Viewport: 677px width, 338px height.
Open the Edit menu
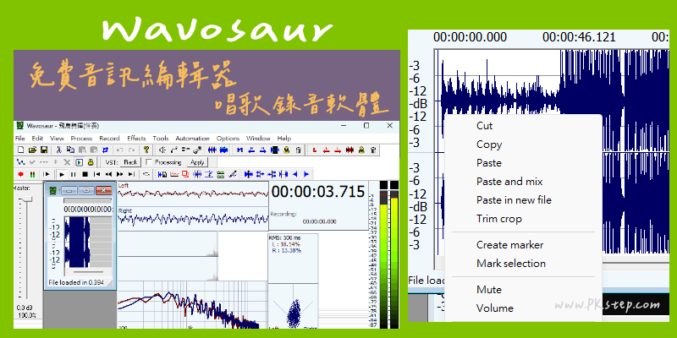click(37, 139)
